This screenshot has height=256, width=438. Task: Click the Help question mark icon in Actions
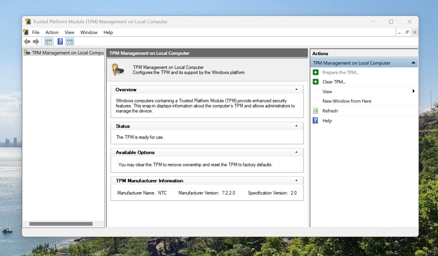(316, 121)
